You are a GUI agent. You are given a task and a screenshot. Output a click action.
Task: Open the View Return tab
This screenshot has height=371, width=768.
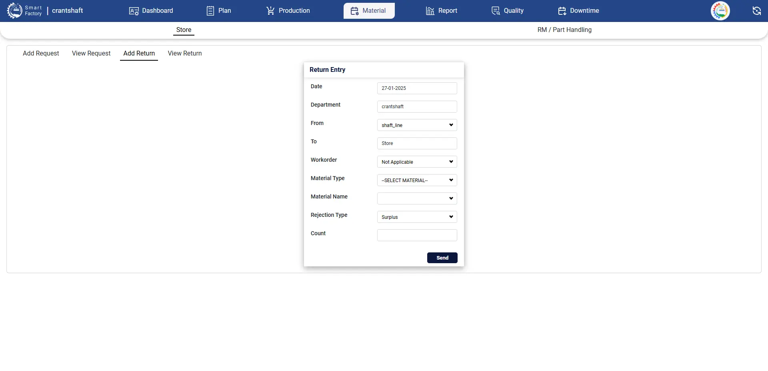click(x=185, y=54)
